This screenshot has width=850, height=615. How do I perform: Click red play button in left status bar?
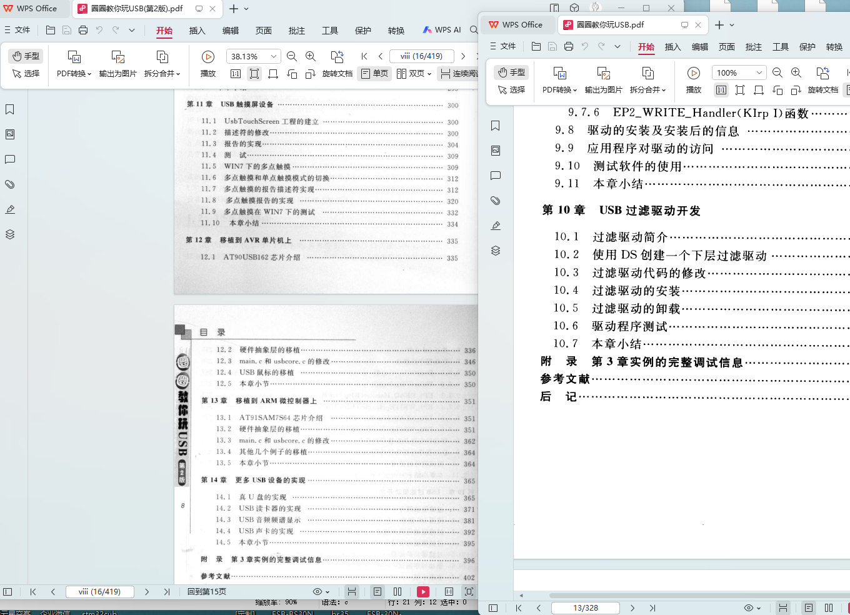423,591
